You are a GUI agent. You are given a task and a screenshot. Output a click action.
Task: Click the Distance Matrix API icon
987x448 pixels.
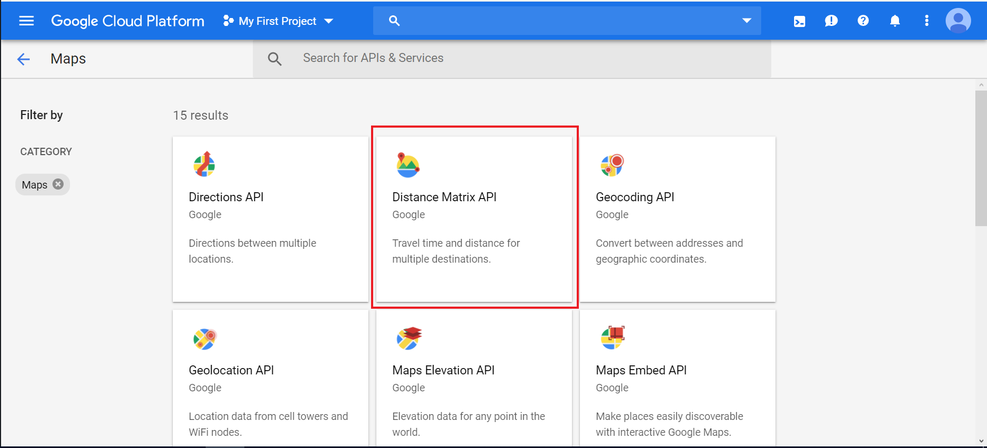click(408, 165)
